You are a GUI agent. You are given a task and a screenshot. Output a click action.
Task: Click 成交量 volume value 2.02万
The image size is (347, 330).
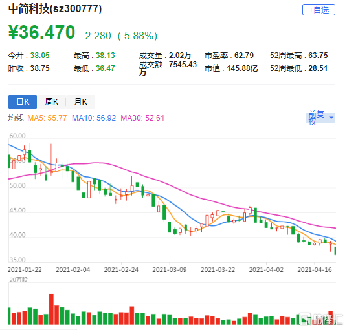tap(180, 56)
